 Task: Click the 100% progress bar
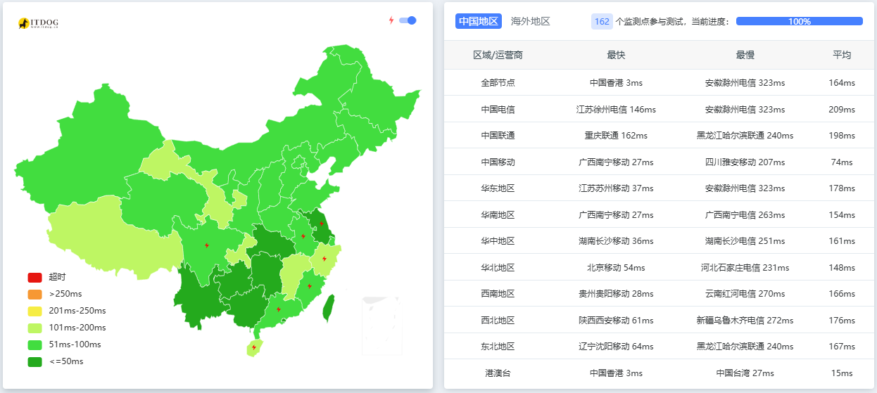[799, 21]
